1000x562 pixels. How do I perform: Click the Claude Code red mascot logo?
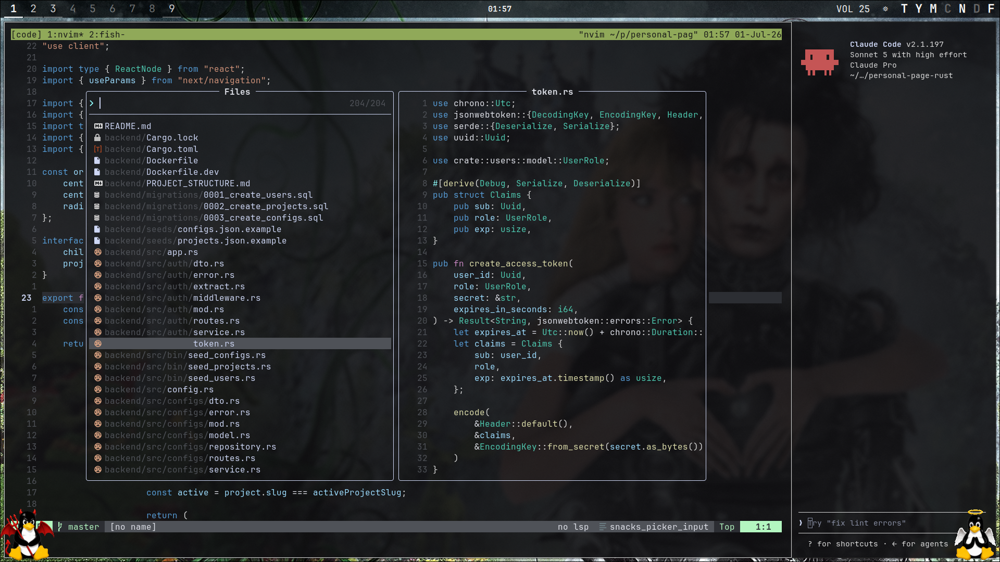point(819,62)
